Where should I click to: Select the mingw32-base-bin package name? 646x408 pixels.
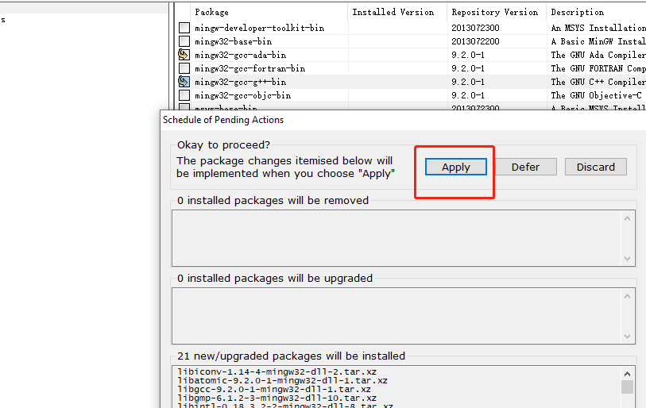(x=233, y=41)
